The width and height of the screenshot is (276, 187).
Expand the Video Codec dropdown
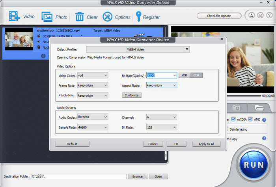point(93,75)
